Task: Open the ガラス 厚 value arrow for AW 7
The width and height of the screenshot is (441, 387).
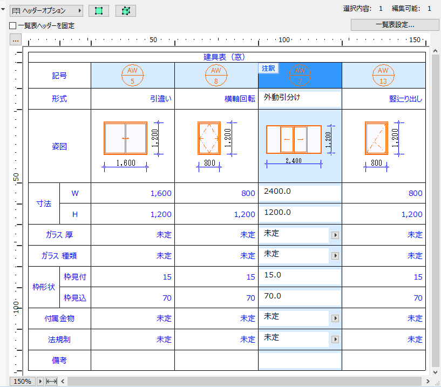Action: pyautogui.click(x=335, y=235)
